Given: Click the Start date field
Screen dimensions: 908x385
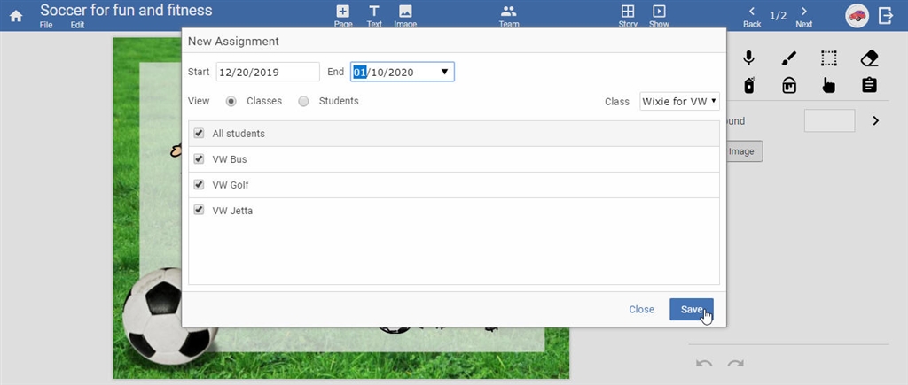Looking at the screenshot, I should point(268,72).
